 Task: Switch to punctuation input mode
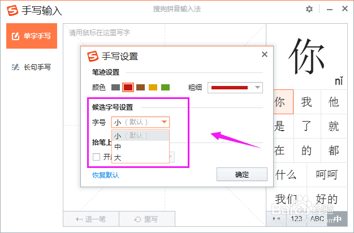pos(277,219)
